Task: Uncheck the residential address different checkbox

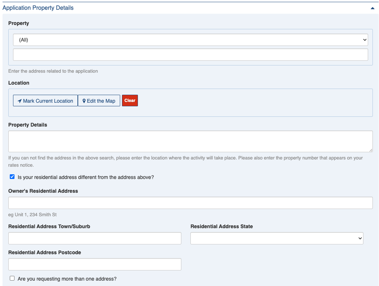Action: tap(12, 177)
